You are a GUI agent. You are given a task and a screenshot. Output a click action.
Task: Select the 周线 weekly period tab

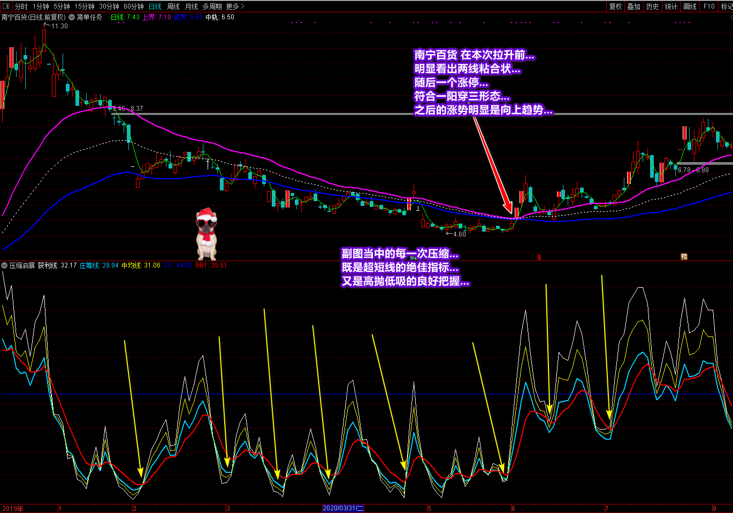click(173, 6)
